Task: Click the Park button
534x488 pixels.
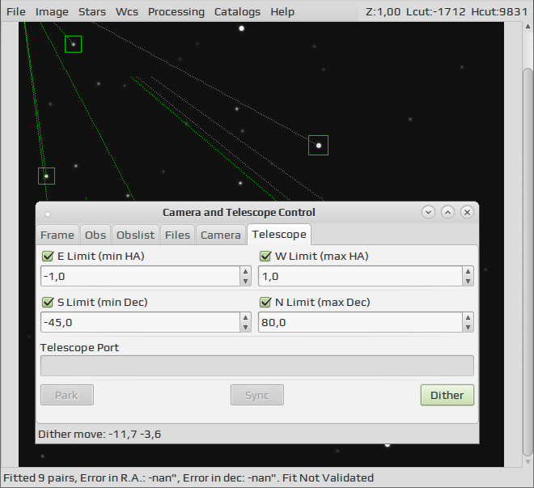Action: pos(67,395)
